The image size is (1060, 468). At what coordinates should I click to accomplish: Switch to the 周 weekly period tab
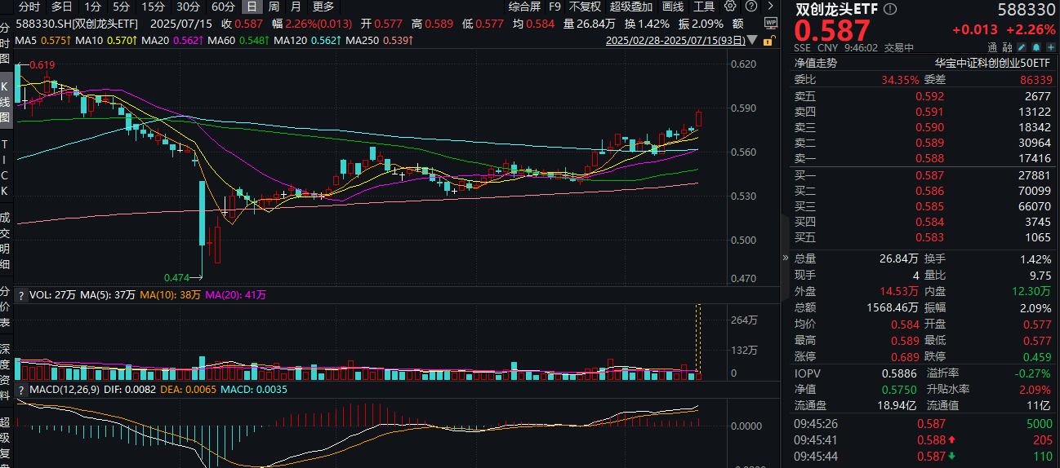tap(273, 6)
